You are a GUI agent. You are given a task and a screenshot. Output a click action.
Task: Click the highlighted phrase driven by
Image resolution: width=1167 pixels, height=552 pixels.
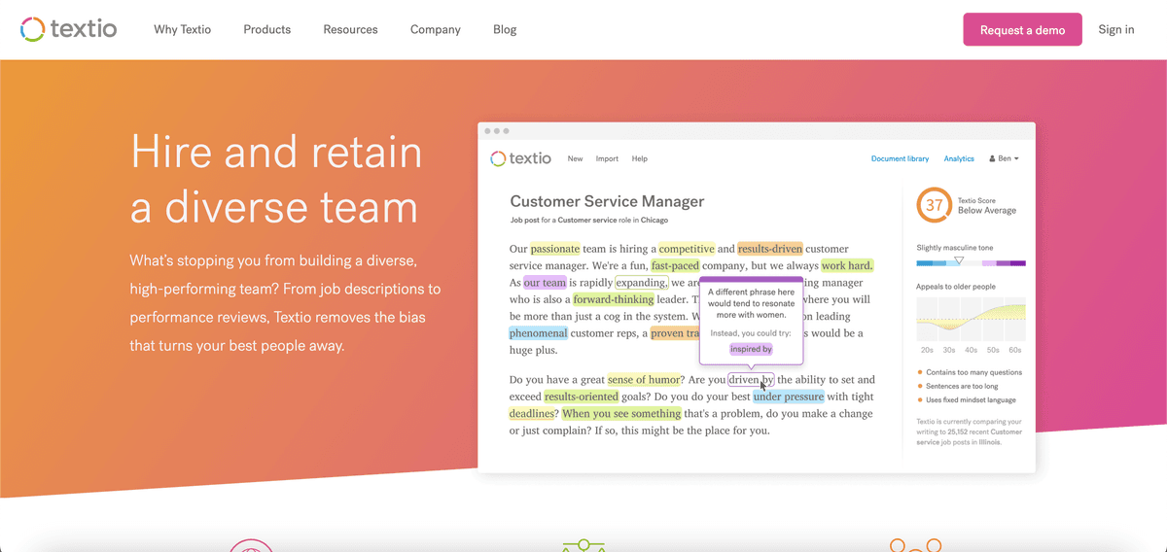point(752,380)
